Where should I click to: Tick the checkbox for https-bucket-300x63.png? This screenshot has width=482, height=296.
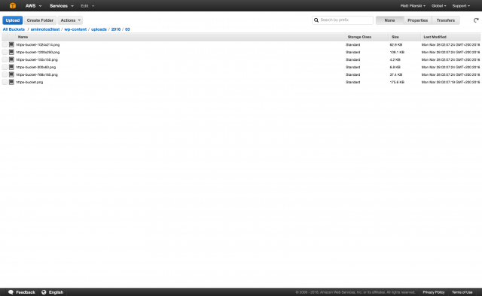pyautogui.click(x=5, y=67)
